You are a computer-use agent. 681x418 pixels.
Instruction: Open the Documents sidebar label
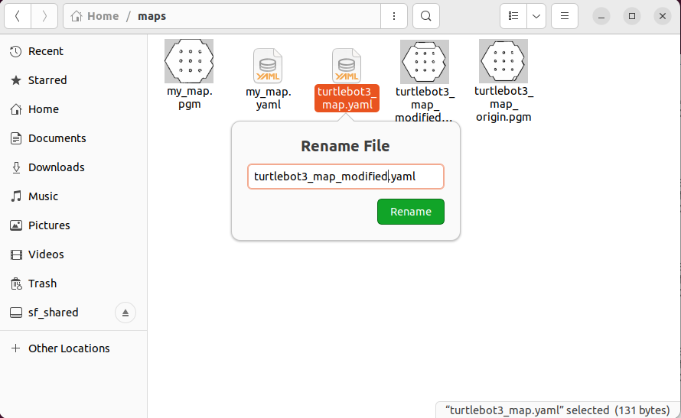[x=57, y=138]
